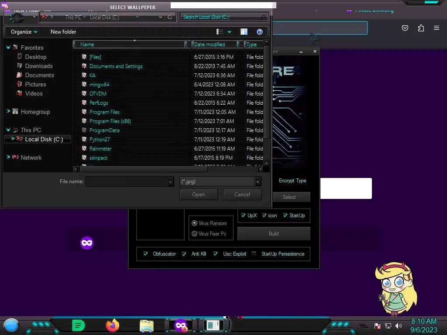This screenshot has width=447, height=335.
Task: Open the File name combo dropdown arrow
Action: 170,181
